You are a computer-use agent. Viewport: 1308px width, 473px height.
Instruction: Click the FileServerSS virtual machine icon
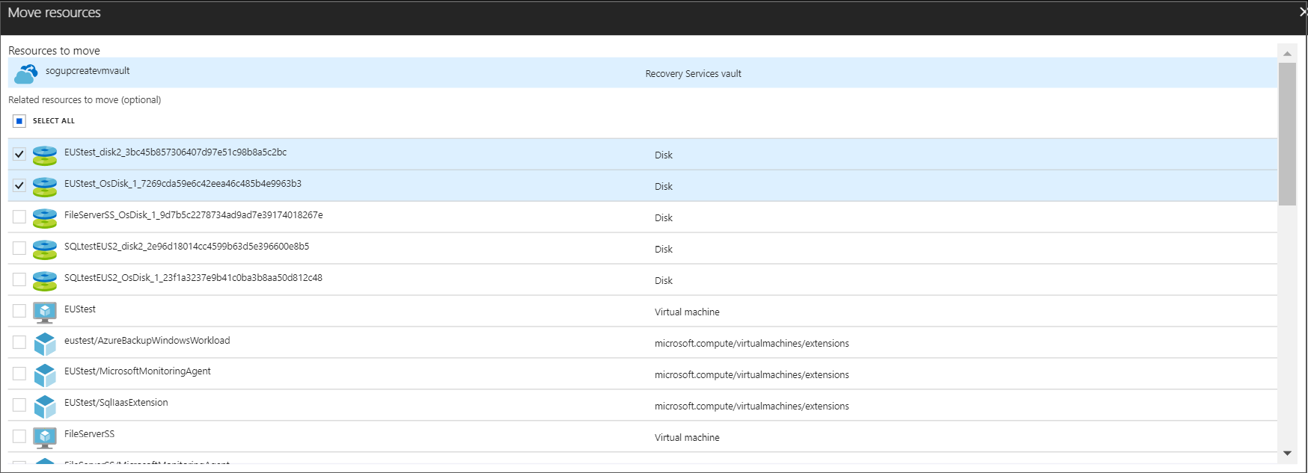[x=45, y=437]
